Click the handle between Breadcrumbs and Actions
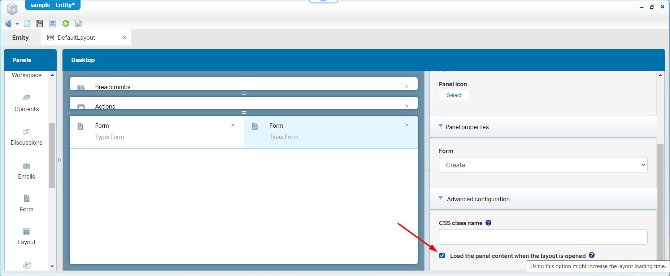The width and height of the screenshot is (670, 276). click(244, 93)
